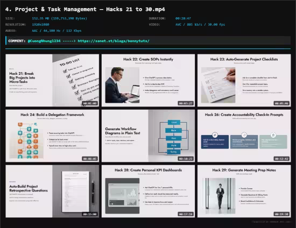The width and height of the screenshot is (296, 228).
Task: Click the video file title heading
Action: tap(85, 9)
